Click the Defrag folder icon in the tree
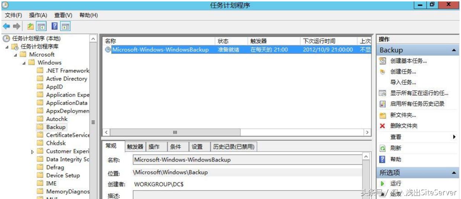The height and width of the screenshot is (199, 461). 40,167
